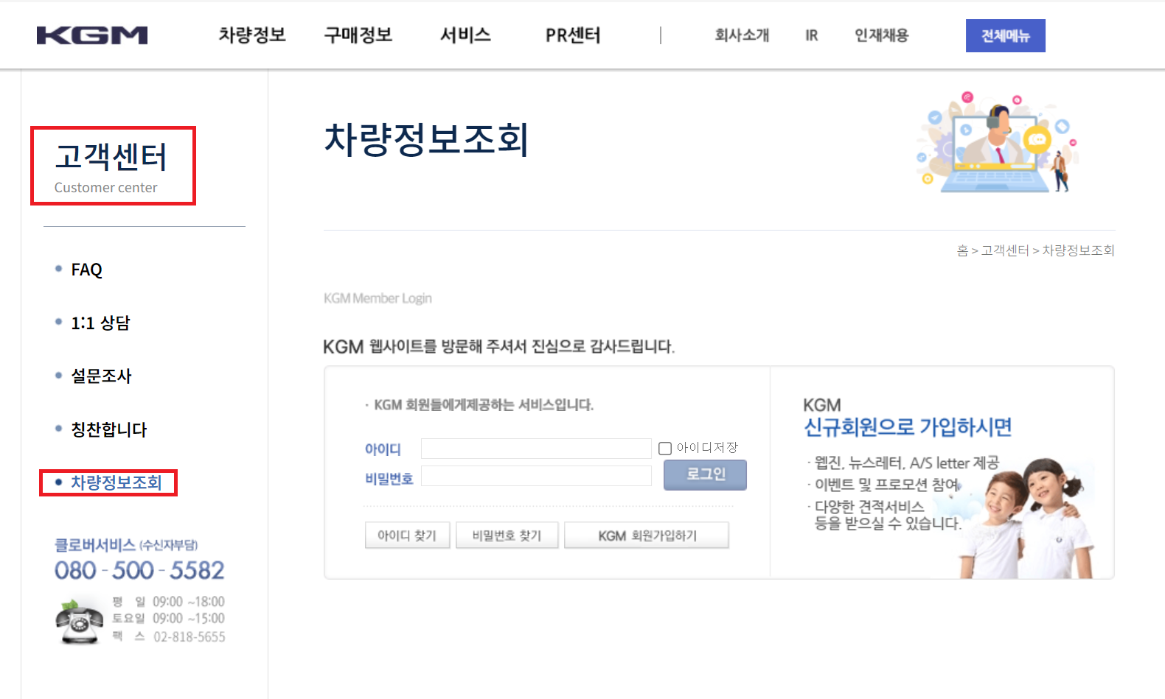
Task: Open 1:1 상담 in sidebar
Action: coord(100,323)
